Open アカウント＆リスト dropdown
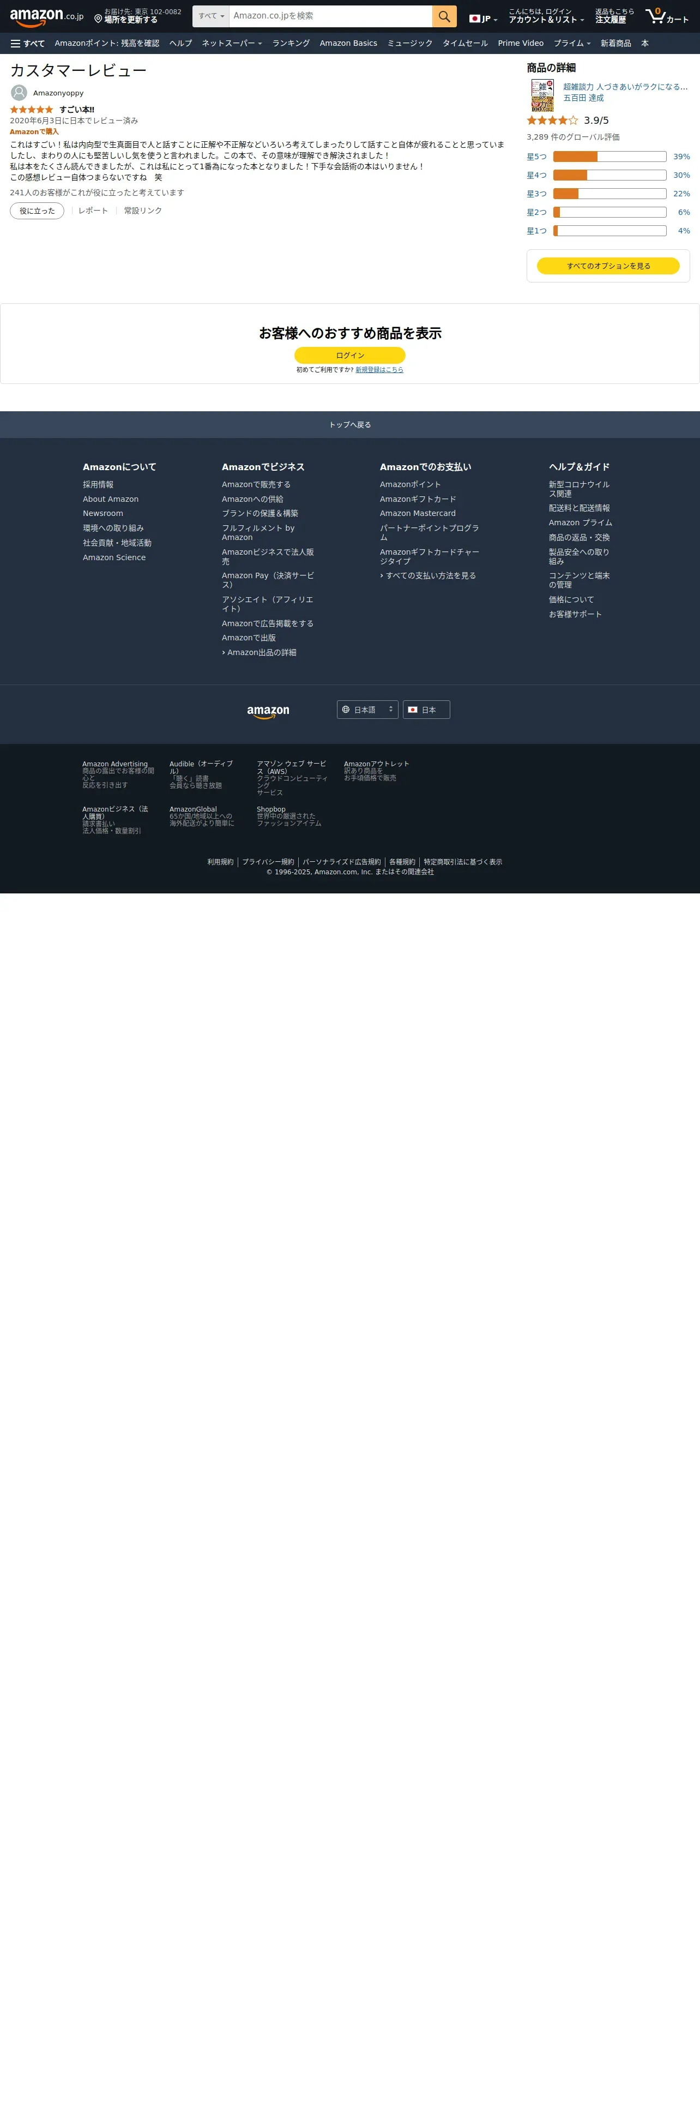The height and width of the screenshot is (2101, 700). pyautogui.click(x=546, y=16)
